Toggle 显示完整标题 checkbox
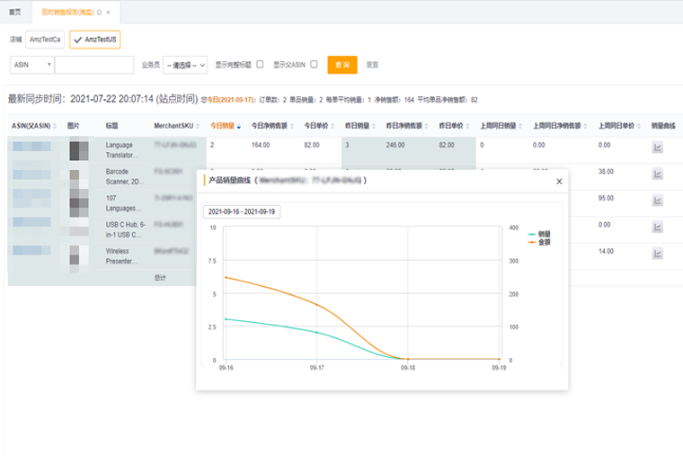683x456 pixels. click(x=260, y=65)
